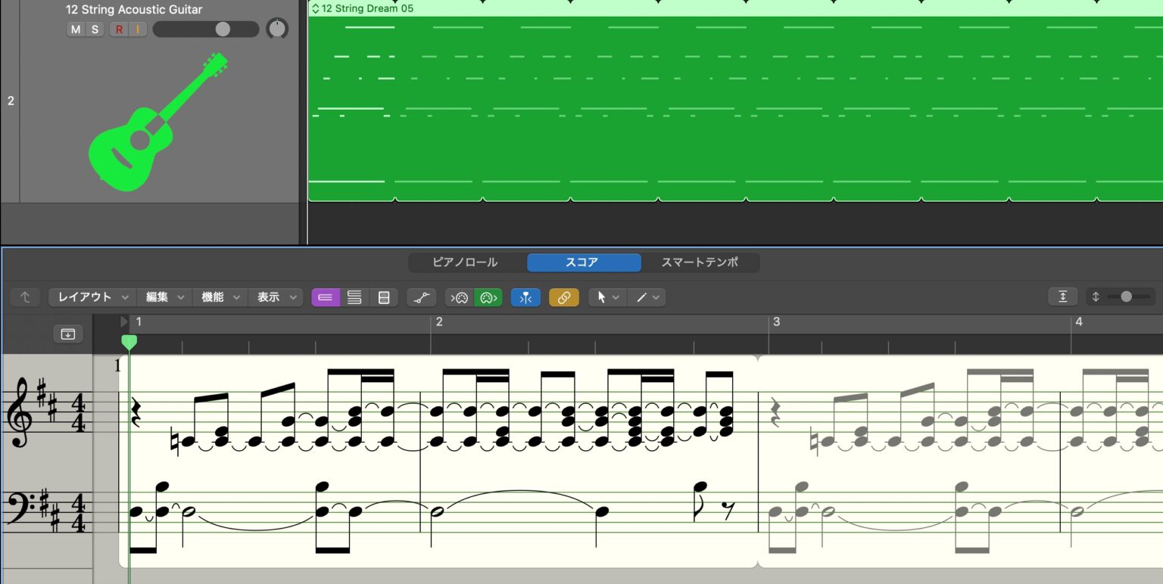
Task: Click the up-arrow hierarchy button left of レイアウト
Action: (x=26, y=297)
